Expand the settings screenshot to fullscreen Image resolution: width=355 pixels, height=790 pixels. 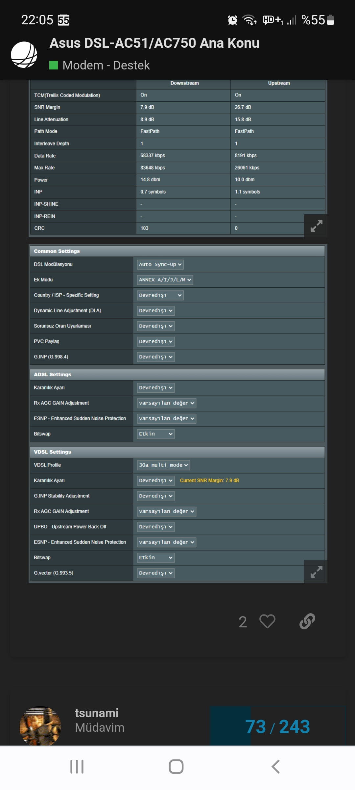point(316,572)
